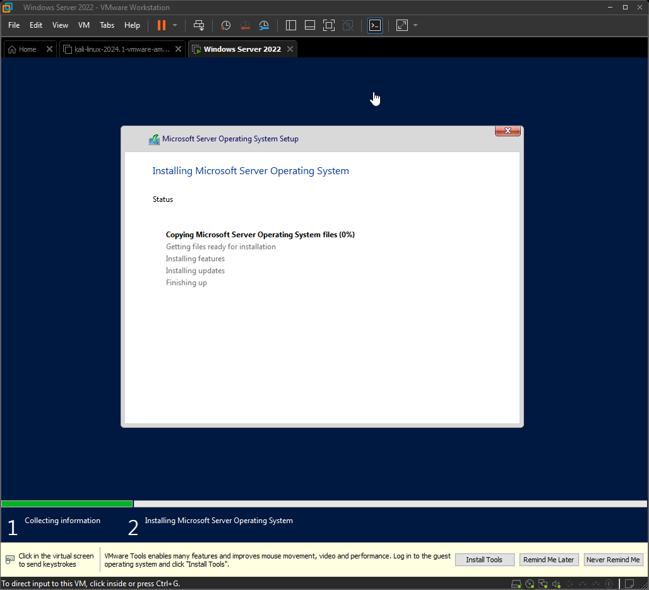Click the CD/DVD drive status icon
This screenshot has width=649, height=590.
[530, 584]
